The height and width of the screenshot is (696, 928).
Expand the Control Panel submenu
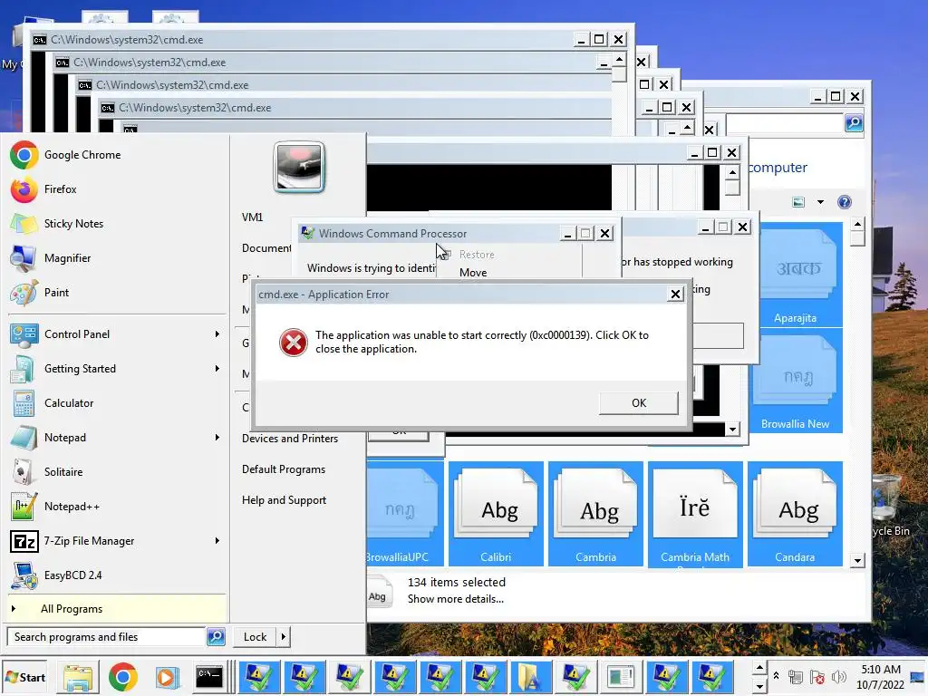[217, 333]
